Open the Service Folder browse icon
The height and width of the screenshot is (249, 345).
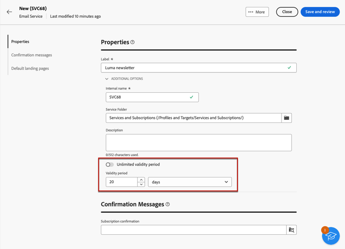[287, 118]
